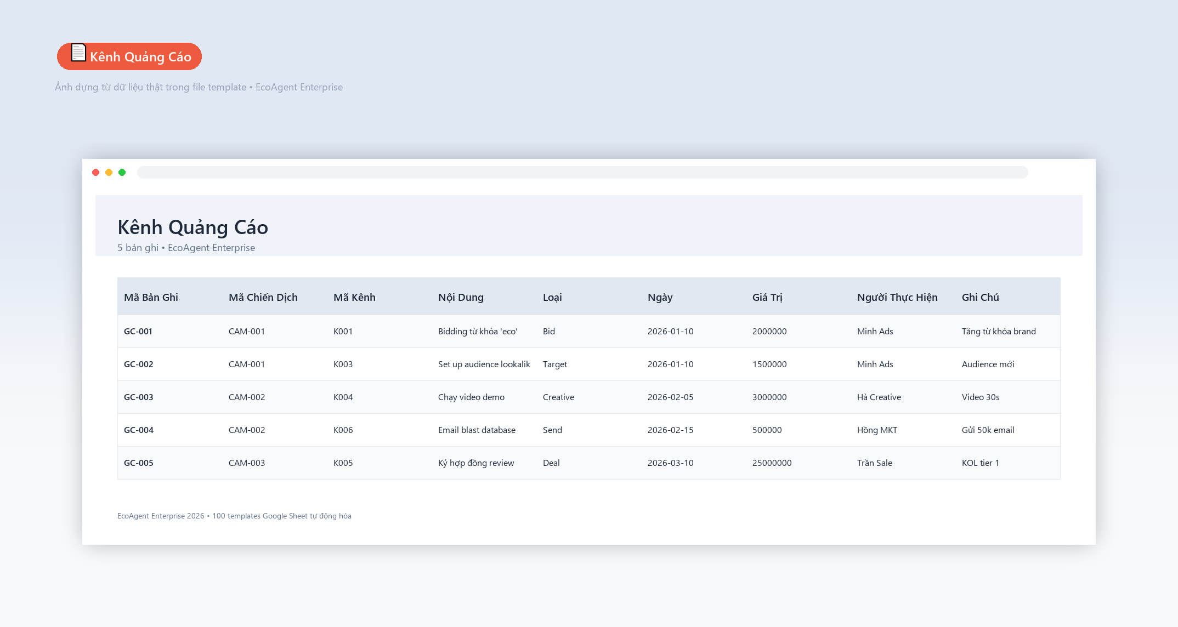Click channel code K006
Viewport: 1178px width, 627px height.
343,430
